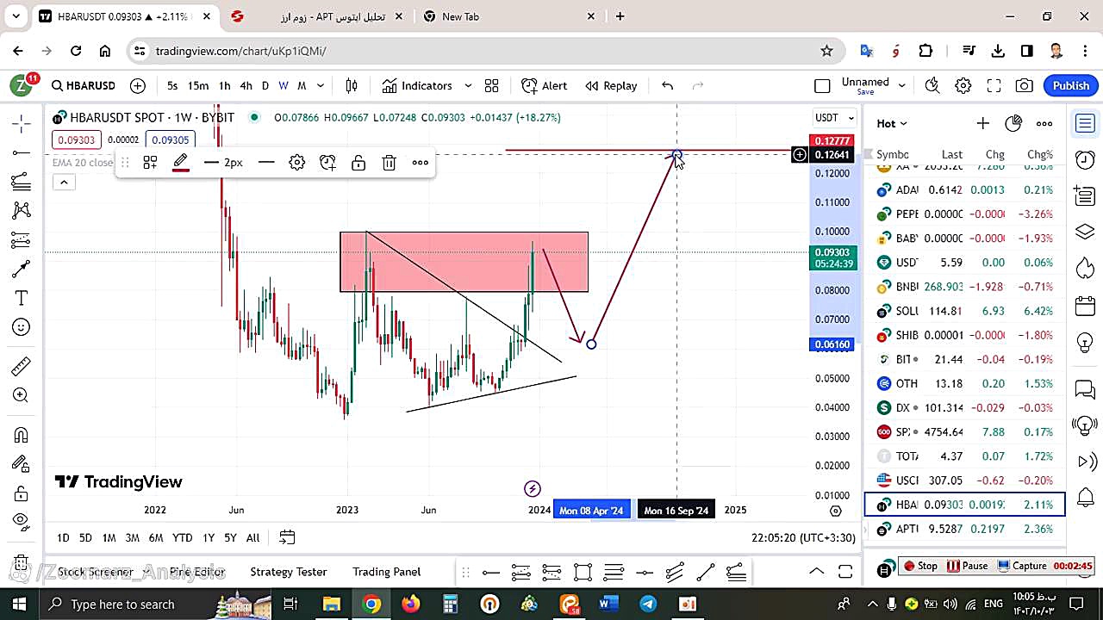Image resolution: width=1103 pixels, height=620 pixels.
Task: Open the Indicators dialog
Action: 417,85
